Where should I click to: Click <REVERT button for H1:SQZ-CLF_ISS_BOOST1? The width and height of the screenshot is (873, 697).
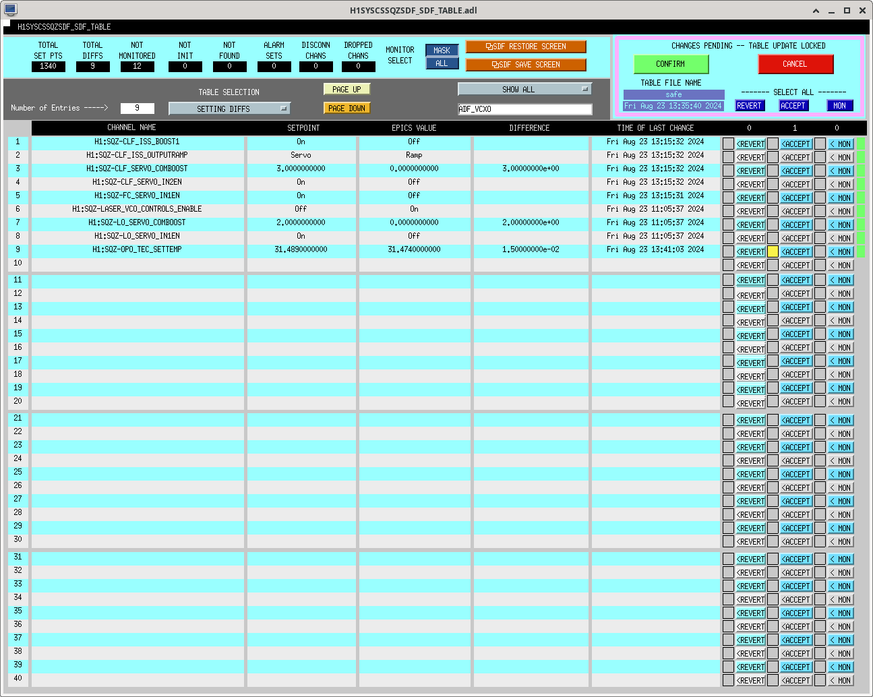click(x=750, y=144)
